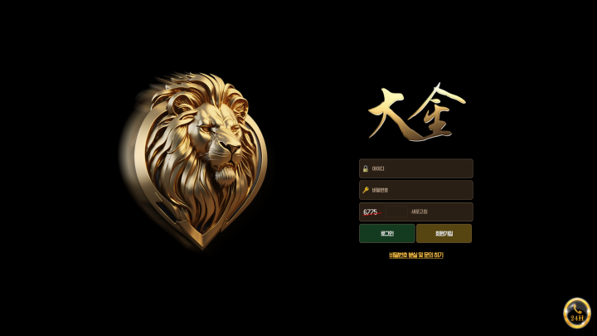Click the 24H text on the round badge
Image resolution: width=597 pixels, height=336 pixels.
pos(577,318)
